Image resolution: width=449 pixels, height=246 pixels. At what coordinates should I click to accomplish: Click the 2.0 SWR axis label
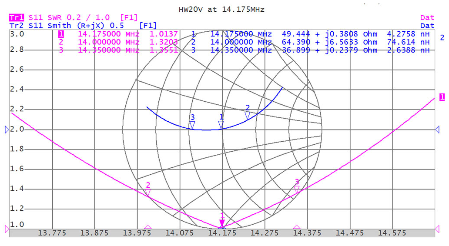(x=17, y=129)
